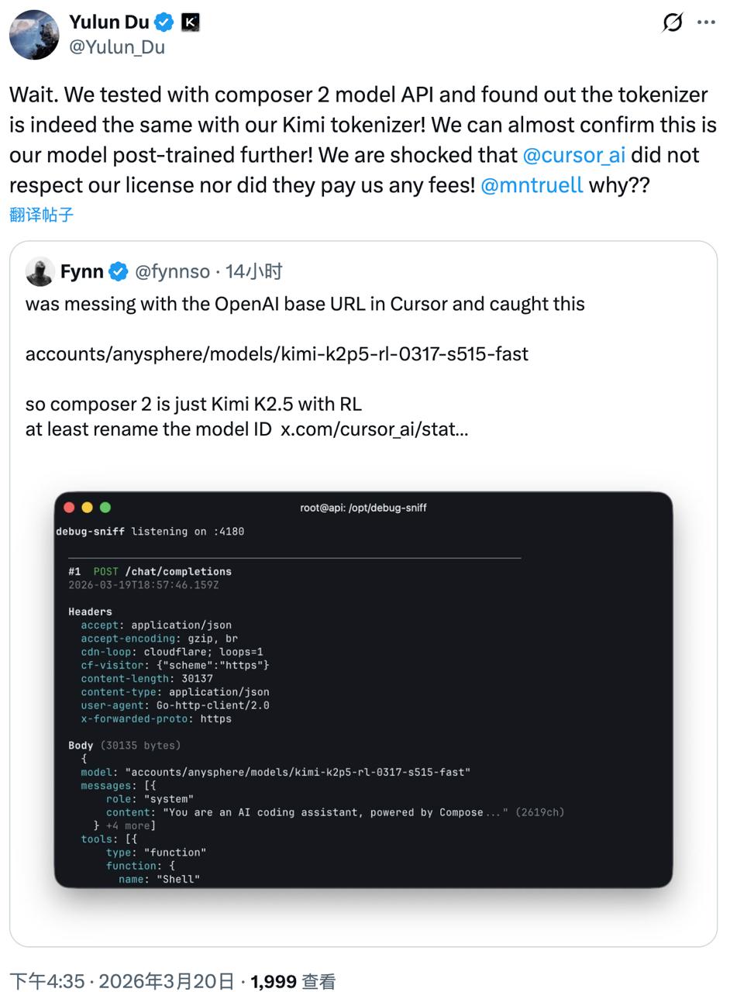Click Fynn's blue verified badge
This screenshot has width=730, height=992.
point(119,271)
